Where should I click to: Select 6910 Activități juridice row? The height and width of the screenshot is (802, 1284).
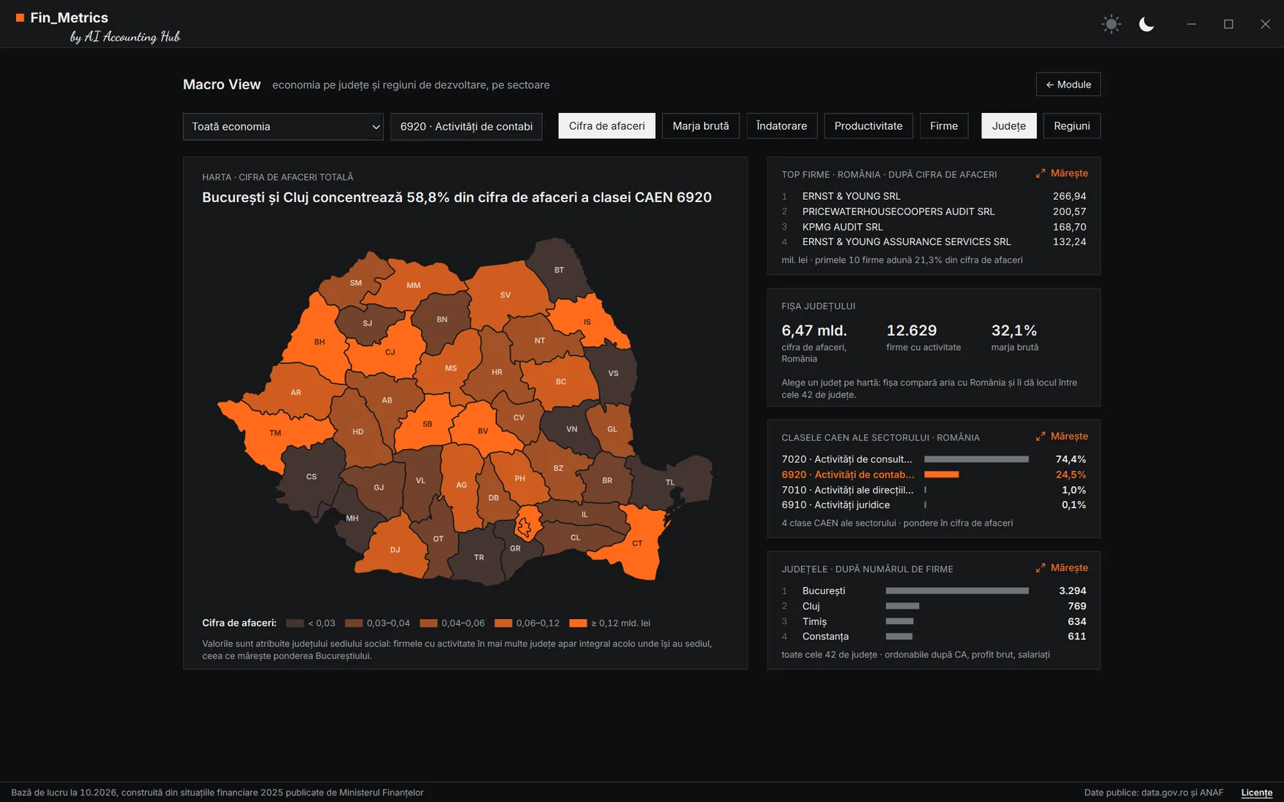[934, 505]
